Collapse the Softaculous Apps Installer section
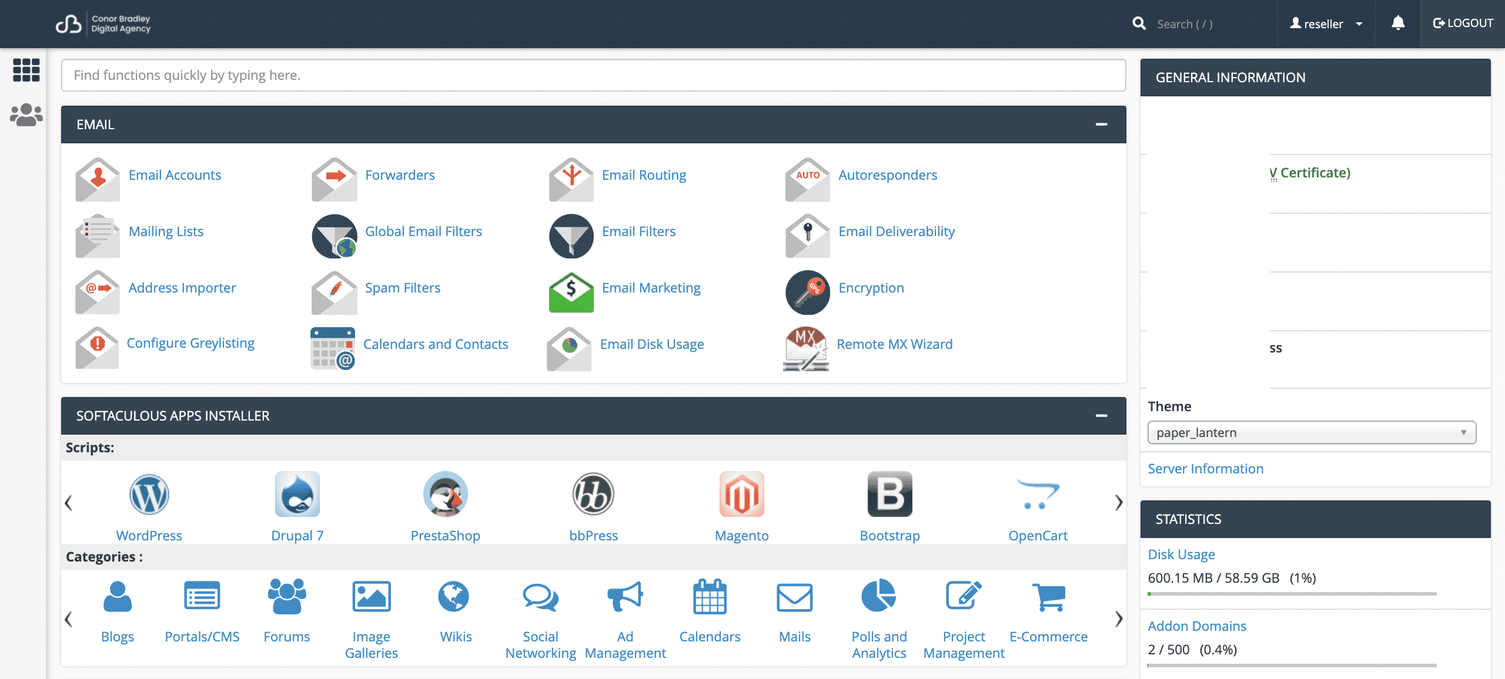This screenshot has width=1505, height=679. [x=1101, y=416]
